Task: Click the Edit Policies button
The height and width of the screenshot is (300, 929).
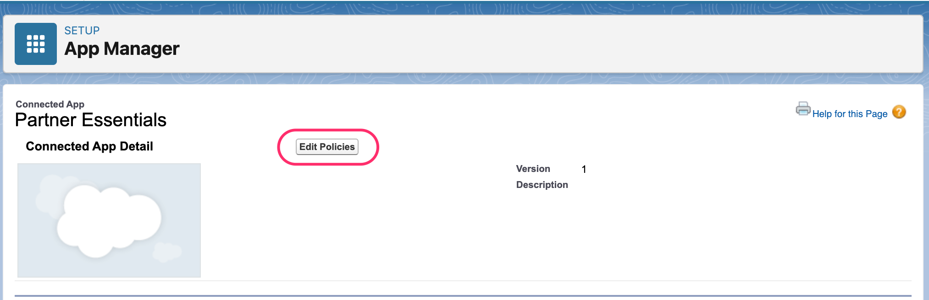Action: (327, 147)
